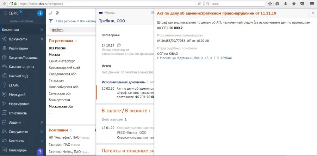This screenshot has height=156, width=317.
Task: Expand the Документы sidebar chevron
Action: 42,39
